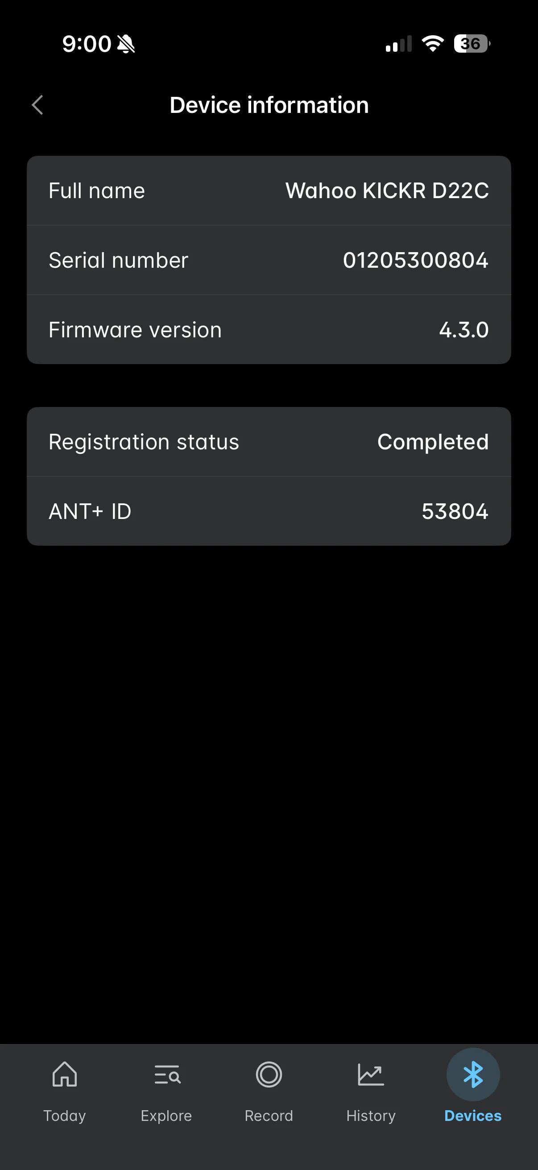Tap the Explore search-list icon
Image resolution: width=538 pixels, height=1170 pixels.
pos(167,1075)
